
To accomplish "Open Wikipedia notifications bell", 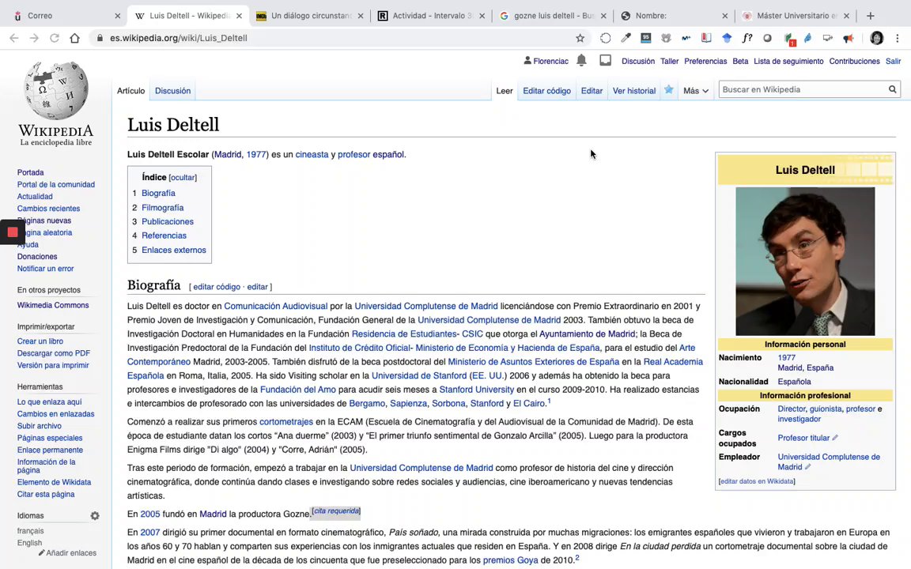I will [581, 60].
